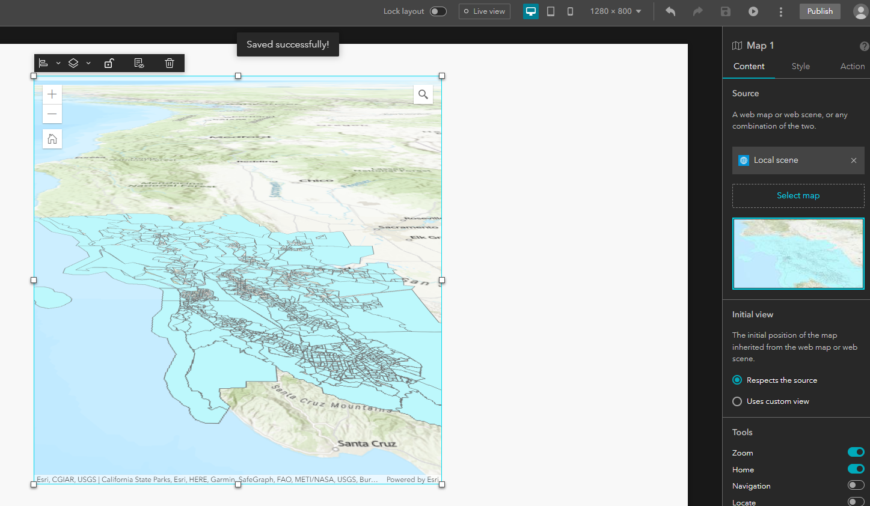Delete the map widget with the trash icon
This screenshot has width=870, height=506.
pyautogui.click(x=169, y=62)
